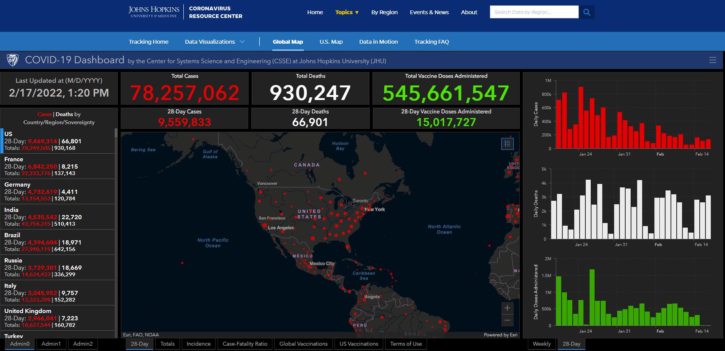
Task: Open the By Region page
Action: [x=384, y=12]
